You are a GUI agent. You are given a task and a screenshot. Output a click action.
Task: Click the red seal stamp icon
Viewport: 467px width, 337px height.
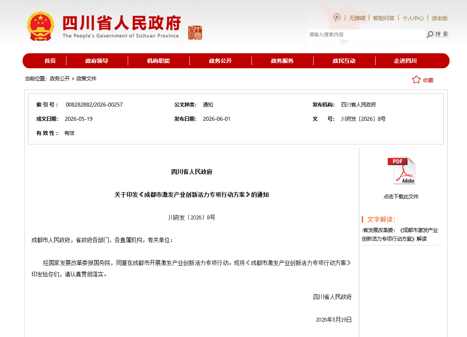coord(195,33)
